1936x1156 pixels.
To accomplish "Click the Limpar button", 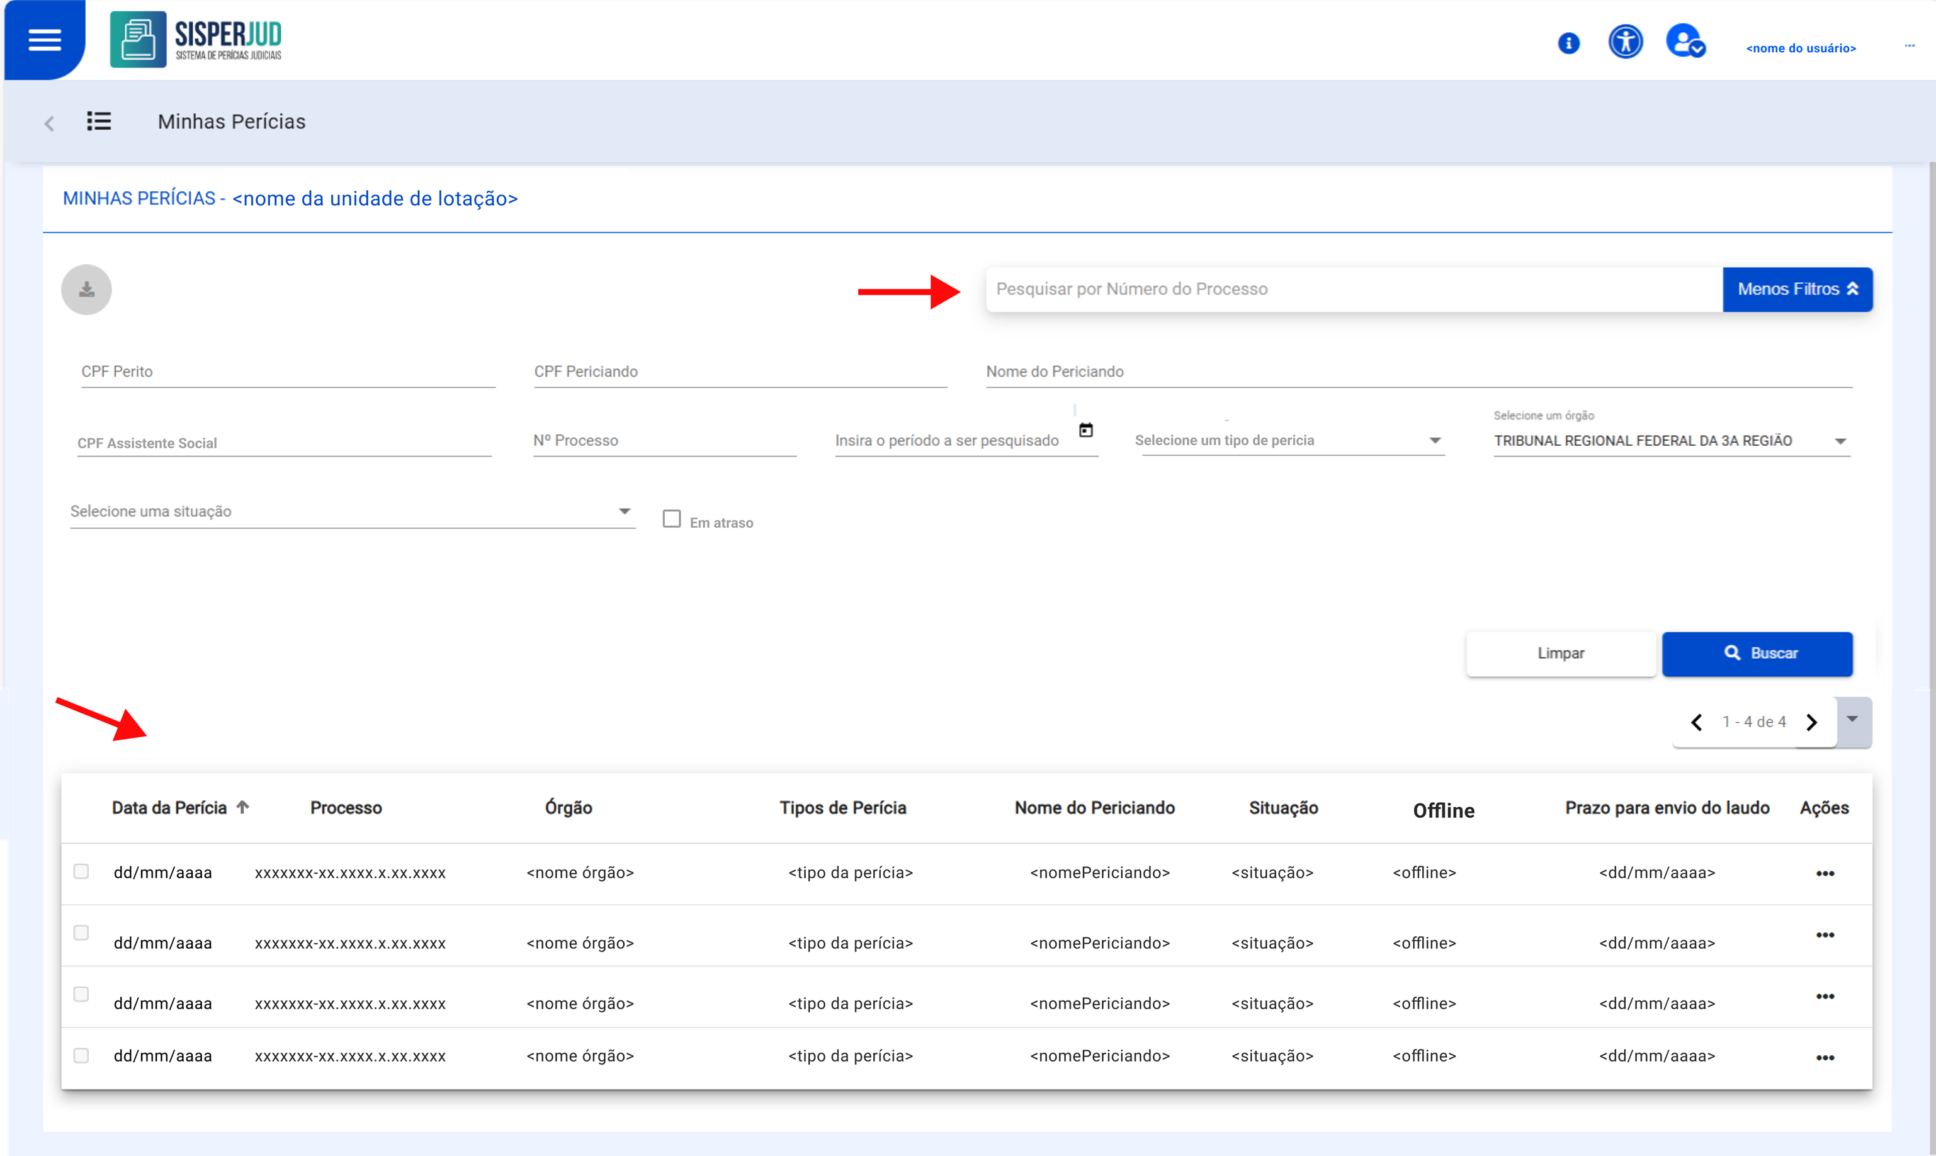I will (1560, 654).
